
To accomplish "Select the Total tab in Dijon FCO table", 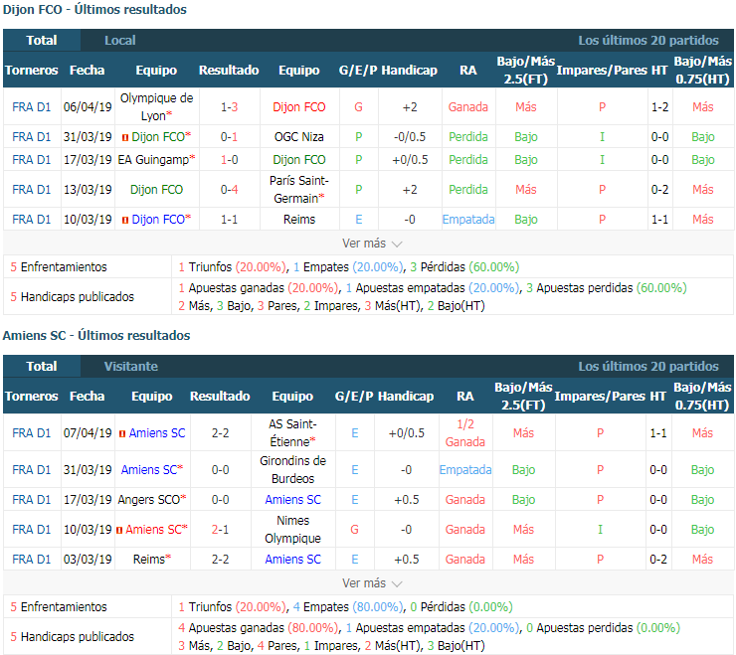I will pos(42,41).
